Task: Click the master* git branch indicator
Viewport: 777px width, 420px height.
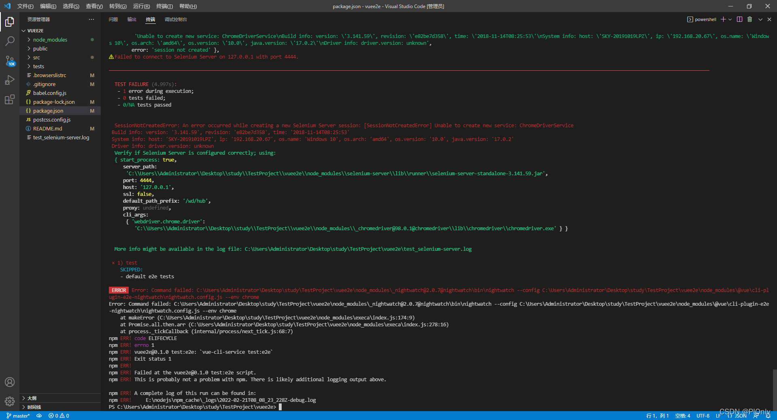Action: click(x=18, y=416)
